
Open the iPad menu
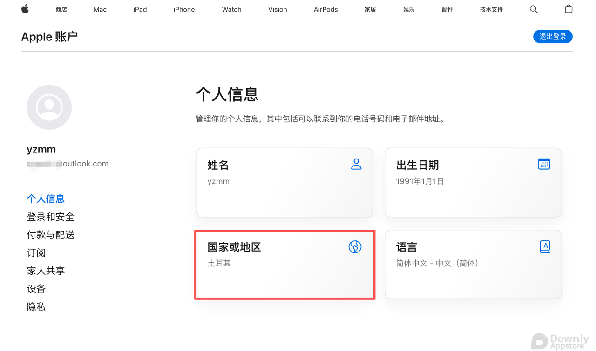tap(140, 9)
